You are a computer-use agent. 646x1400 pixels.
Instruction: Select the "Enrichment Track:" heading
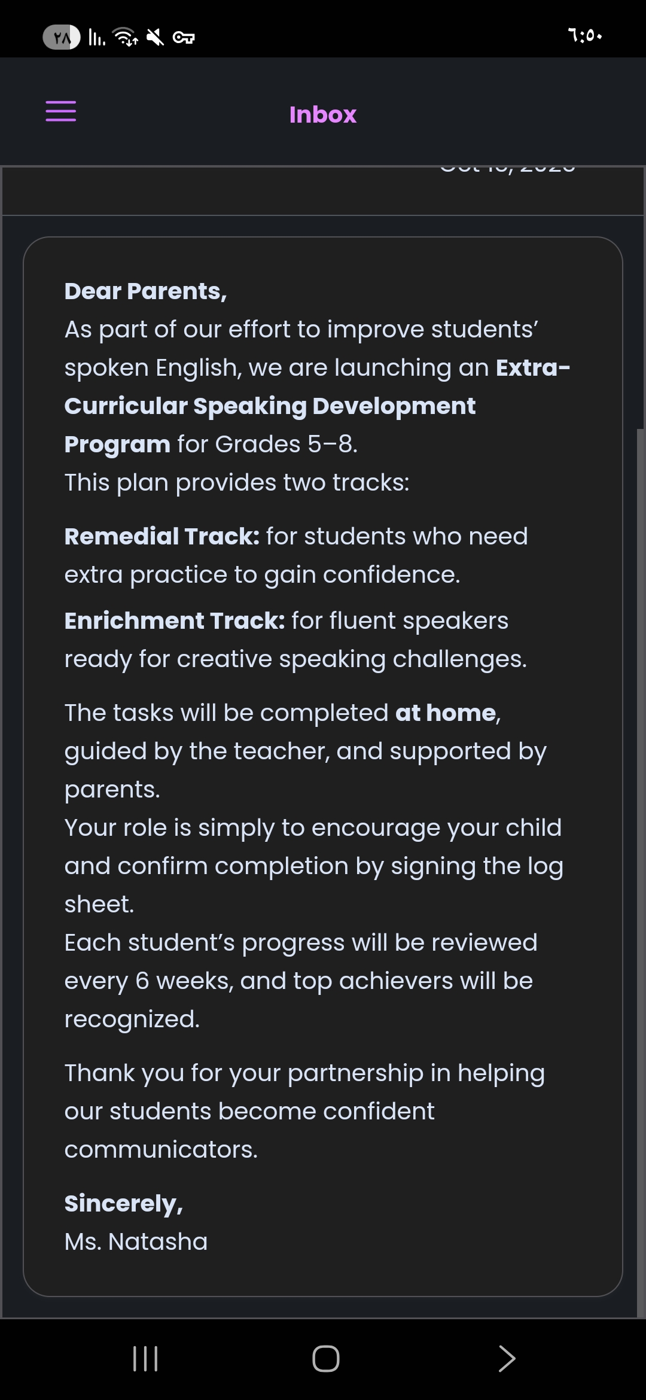(x=175, y=621)
